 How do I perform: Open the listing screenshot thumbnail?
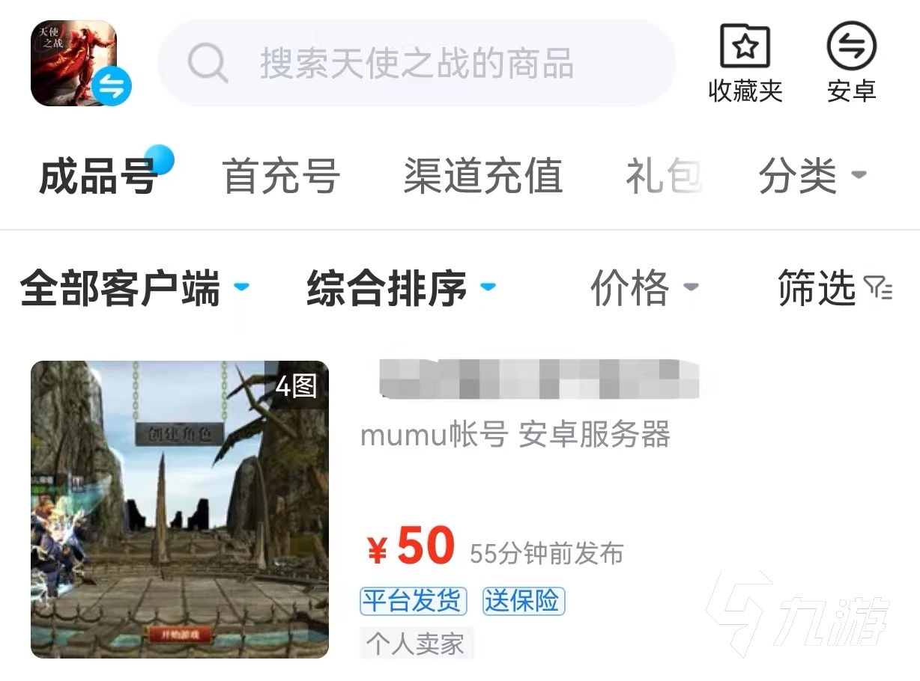(x=180, y=510)
